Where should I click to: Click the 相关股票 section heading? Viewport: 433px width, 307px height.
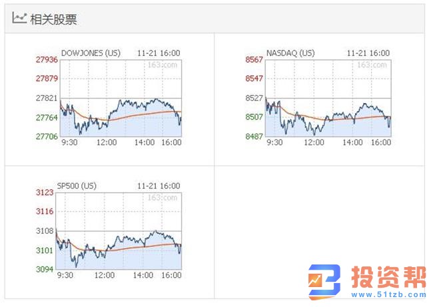click(53, 19)
